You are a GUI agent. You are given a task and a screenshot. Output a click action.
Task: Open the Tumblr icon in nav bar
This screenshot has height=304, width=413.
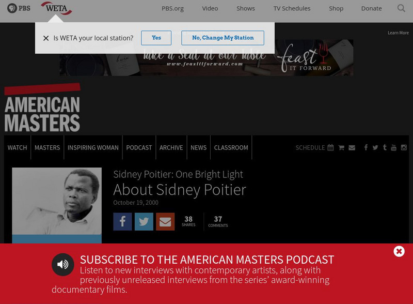pyautogui.click(x=385, y=147)
